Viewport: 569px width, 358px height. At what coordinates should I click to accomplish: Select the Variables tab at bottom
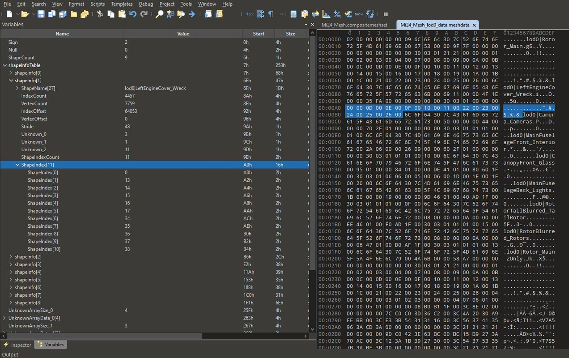(x=50, y=345)
